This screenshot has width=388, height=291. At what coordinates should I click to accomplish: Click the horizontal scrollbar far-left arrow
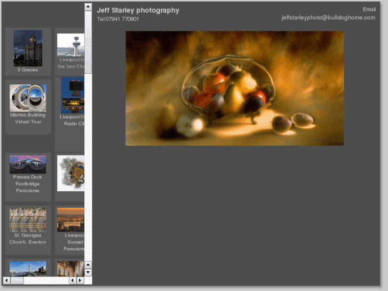tap(6, 280)
